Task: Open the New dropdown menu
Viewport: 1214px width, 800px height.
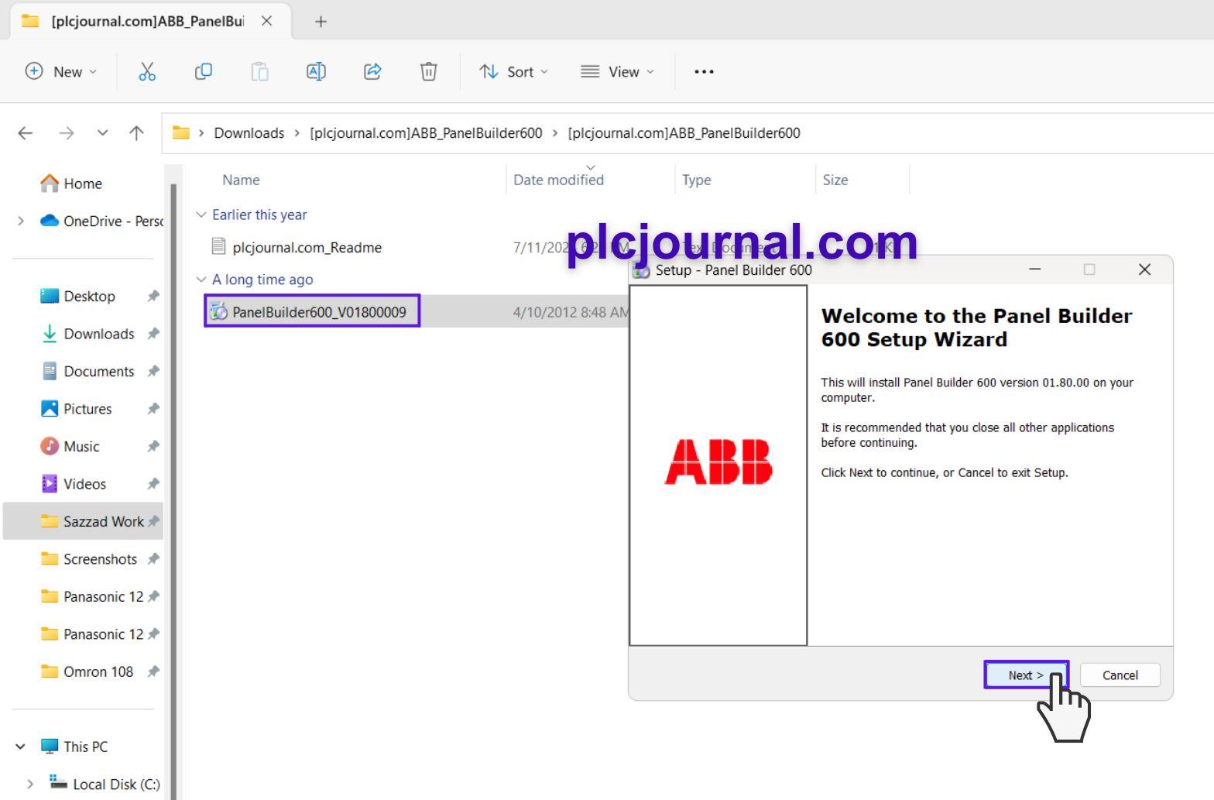Action: click(x=61, y=71)
